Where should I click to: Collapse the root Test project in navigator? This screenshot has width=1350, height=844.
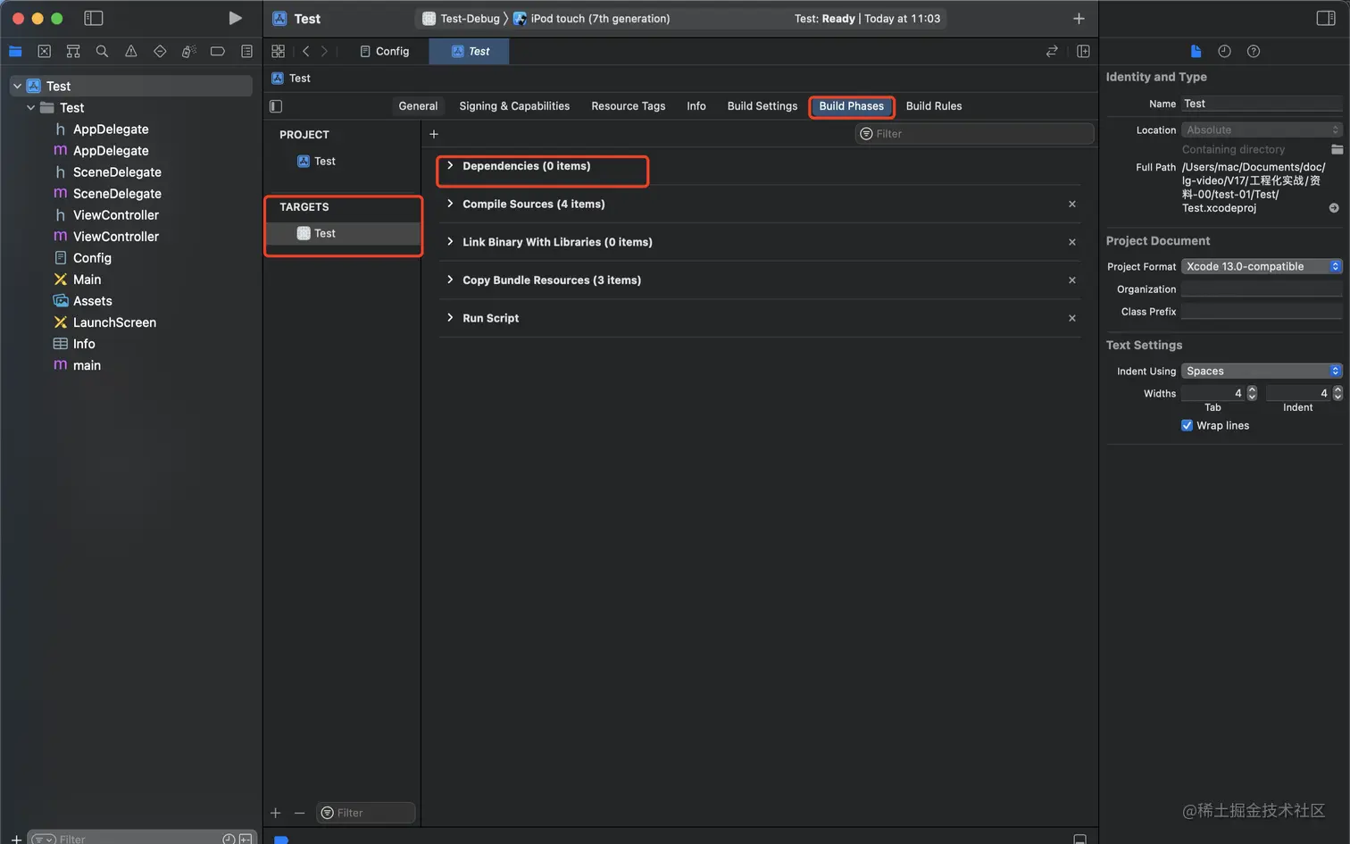[x=17, y=86]
